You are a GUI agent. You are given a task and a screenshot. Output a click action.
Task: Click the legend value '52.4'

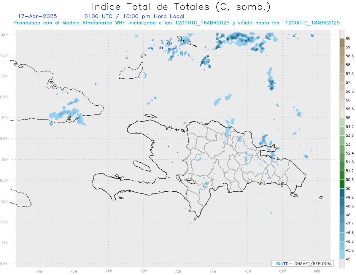pyautogui.click(x=350, y=153)
